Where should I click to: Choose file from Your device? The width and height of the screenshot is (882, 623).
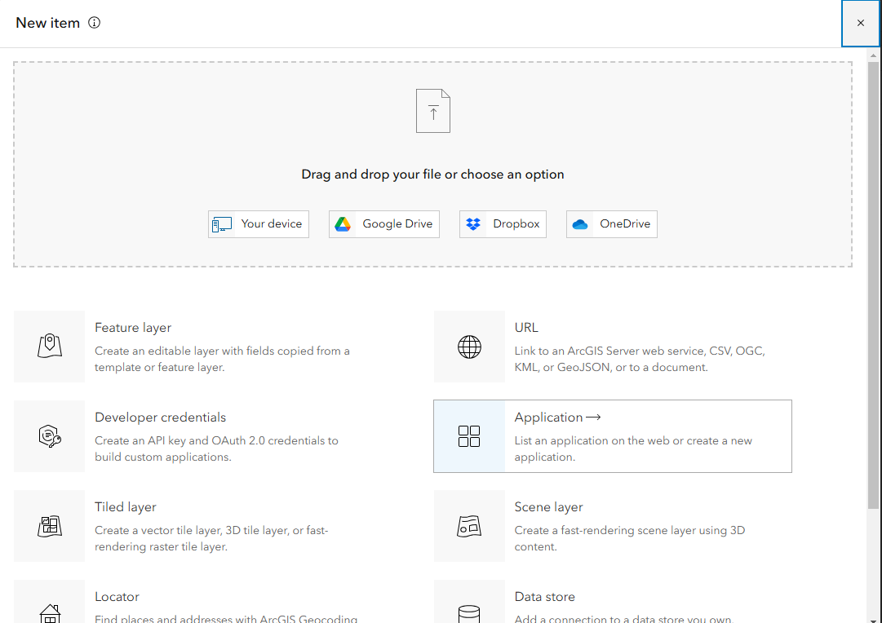pyautogui.click(x=259, y=224)
